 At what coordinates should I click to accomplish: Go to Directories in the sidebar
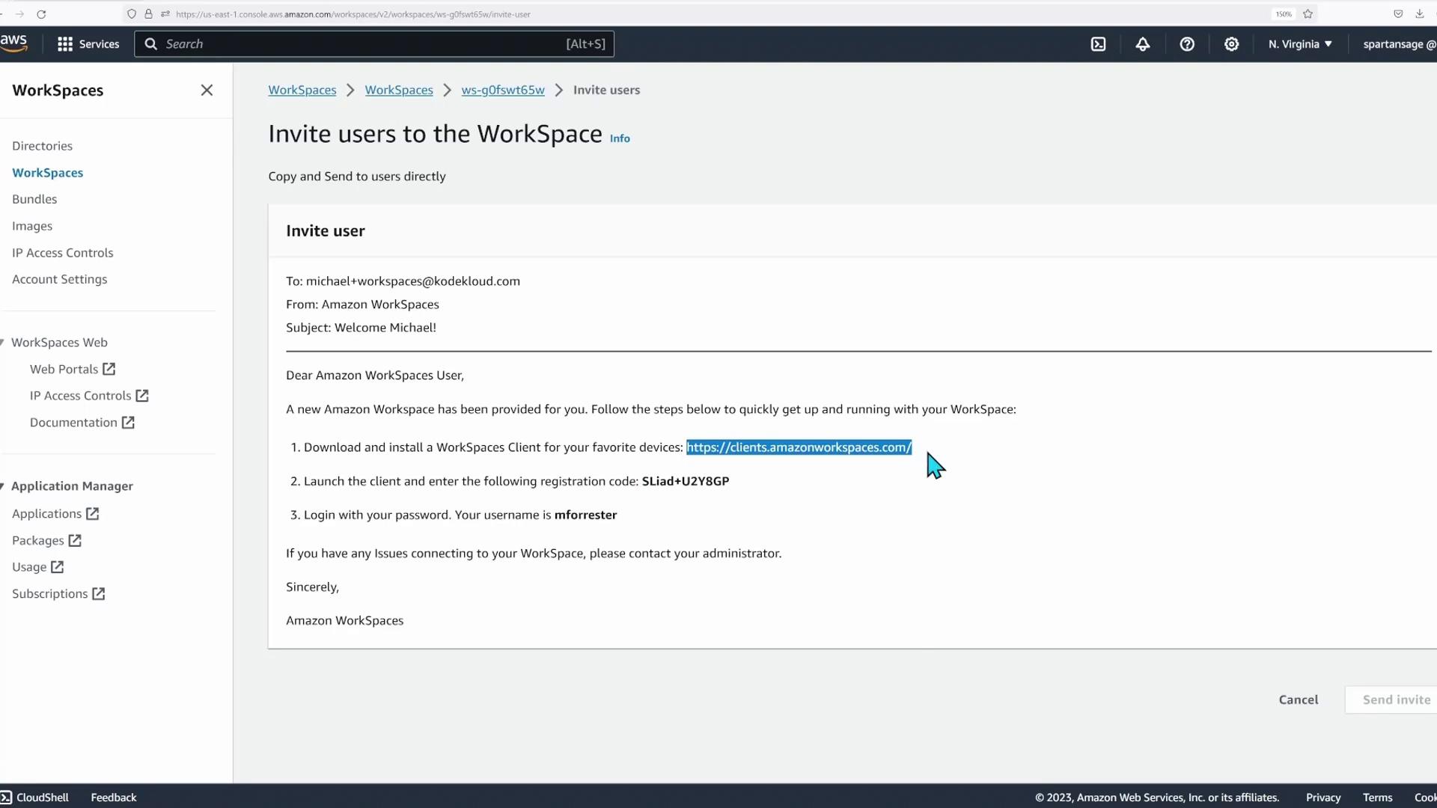[x=42, y=146]
